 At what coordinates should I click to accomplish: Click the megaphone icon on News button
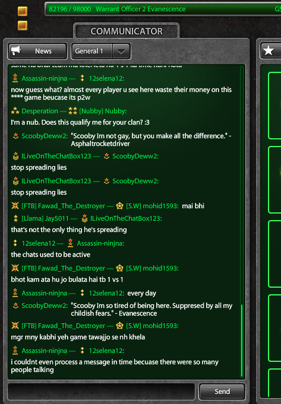16,50
